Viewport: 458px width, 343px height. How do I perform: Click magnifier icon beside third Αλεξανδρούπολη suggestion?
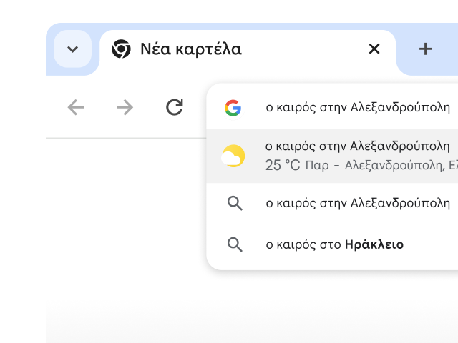pos(235,203)
